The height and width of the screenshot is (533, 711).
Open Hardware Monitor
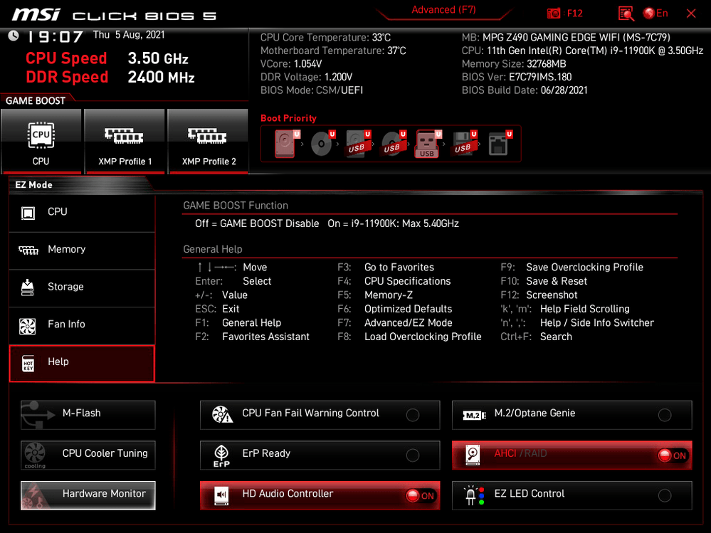click(88, 494)
